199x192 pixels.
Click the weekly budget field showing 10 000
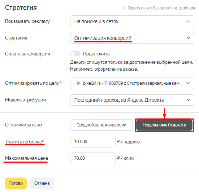[93, 142]
